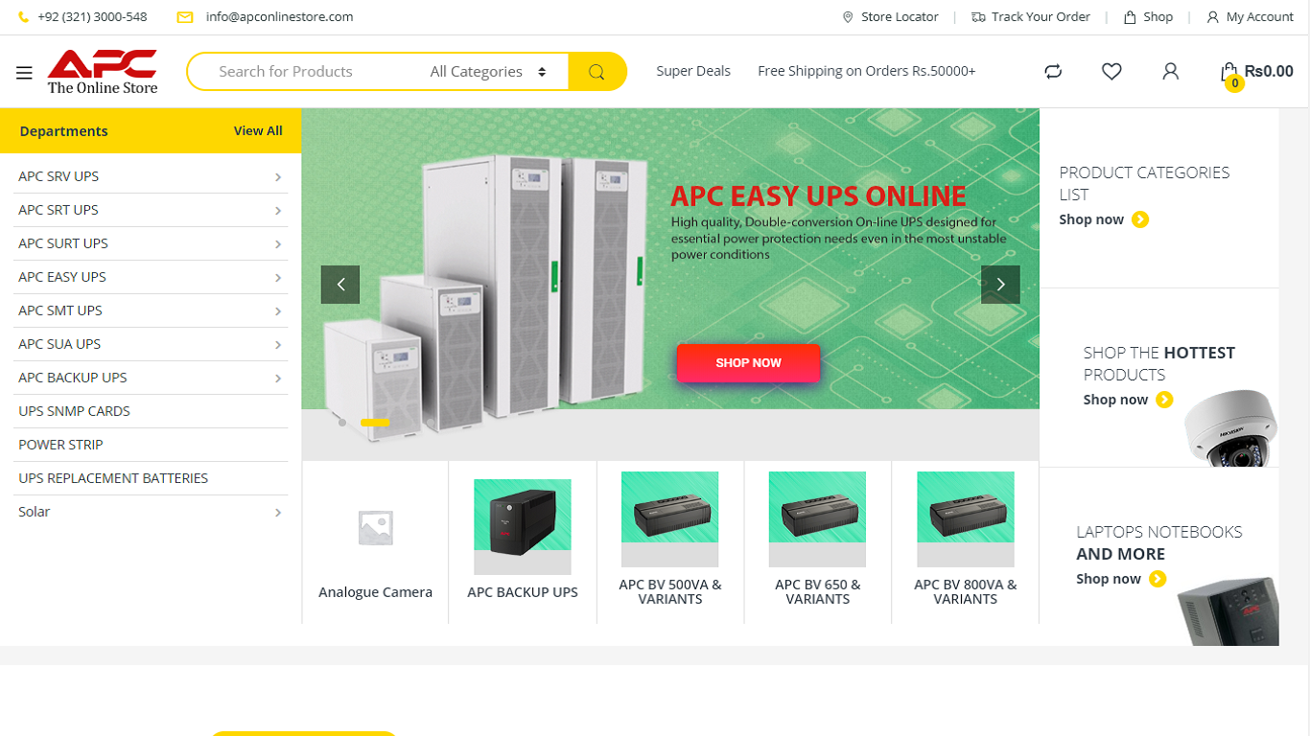Open the shopping cart bag icon
This screenshot has width=1310, height=736.
pos(1228,73)
